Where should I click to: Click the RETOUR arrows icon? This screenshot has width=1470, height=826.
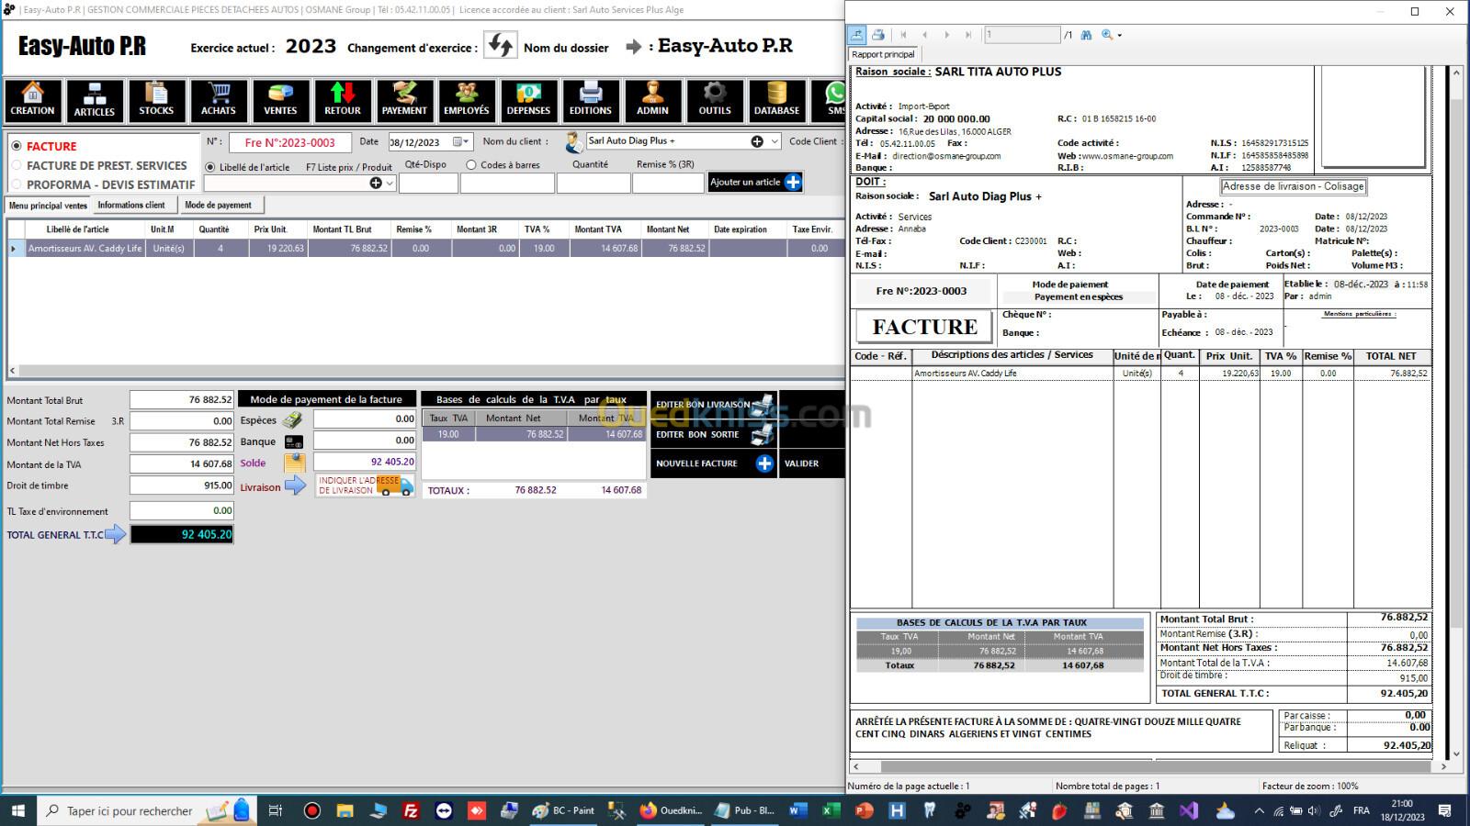(343, 100)
